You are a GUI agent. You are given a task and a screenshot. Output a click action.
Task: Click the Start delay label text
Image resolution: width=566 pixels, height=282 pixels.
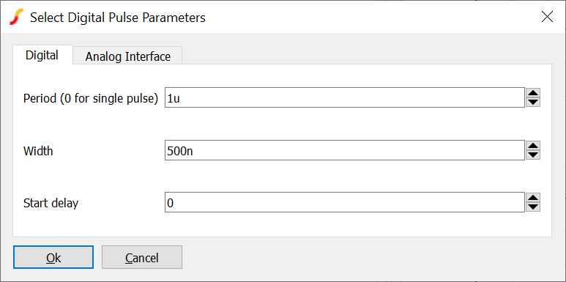51,204
